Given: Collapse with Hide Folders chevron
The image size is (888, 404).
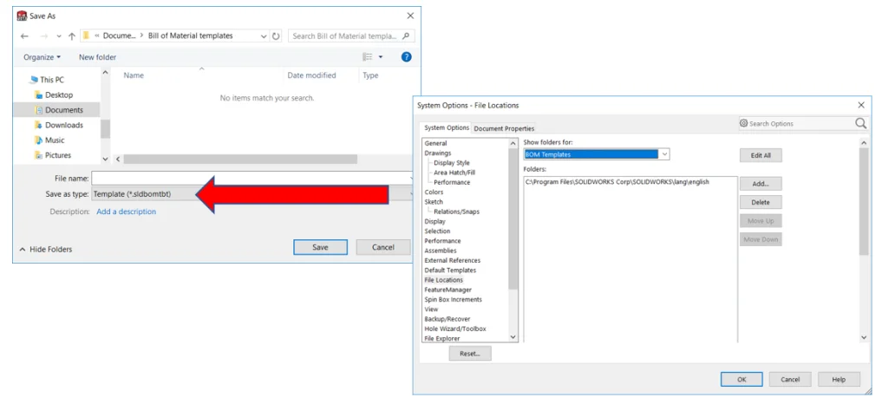Looking at the screenshot, I should pyautogui.click(x=23, y=250).
